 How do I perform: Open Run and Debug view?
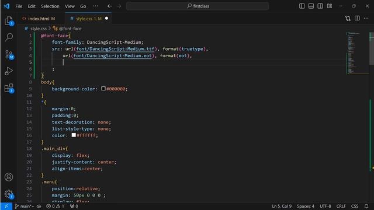click(9, 71)
